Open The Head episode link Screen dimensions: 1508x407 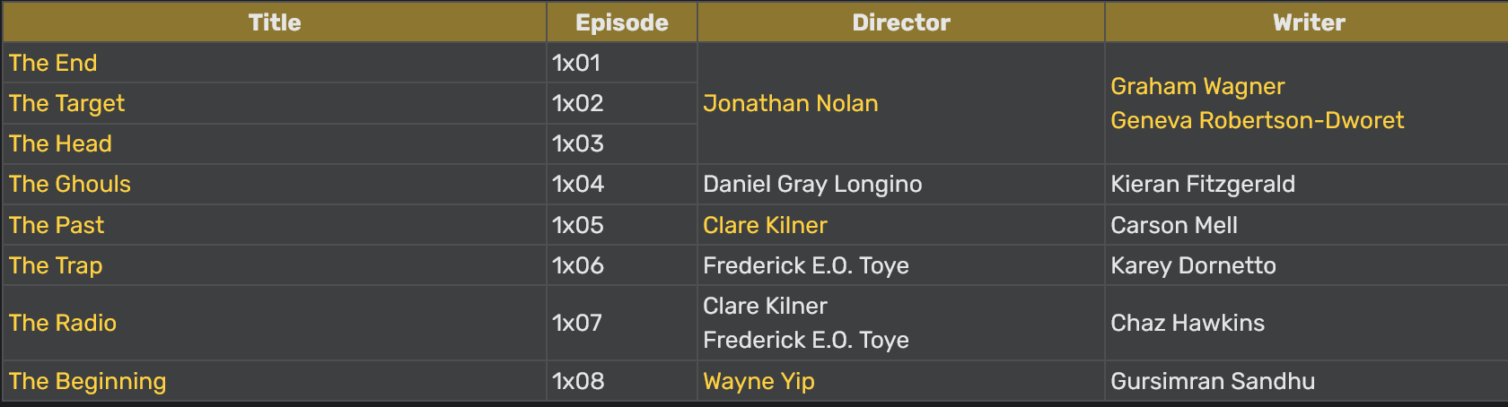pos(60,143)
